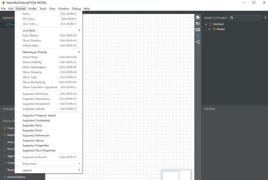Click the Untitled project cube icon

click(211, 24)
